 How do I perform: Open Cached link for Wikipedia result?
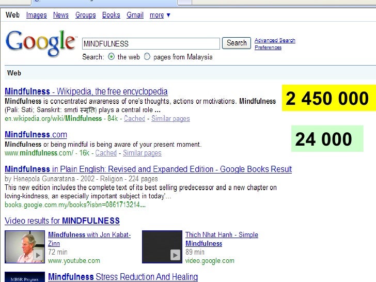pyautogui.click(x=134, y=118)
